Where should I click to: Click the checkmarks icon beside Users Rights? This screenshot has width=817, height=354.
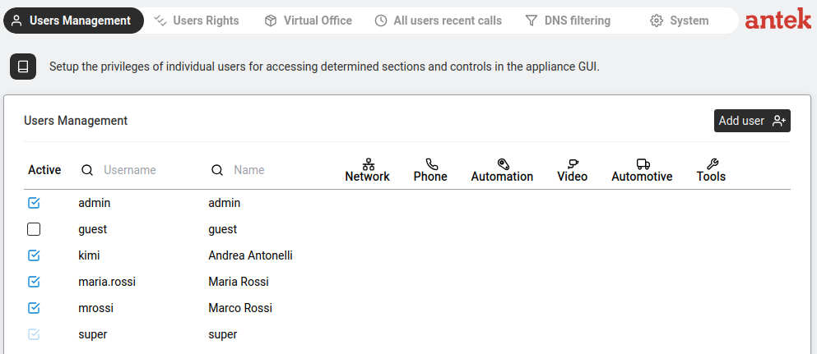[160, 21]
